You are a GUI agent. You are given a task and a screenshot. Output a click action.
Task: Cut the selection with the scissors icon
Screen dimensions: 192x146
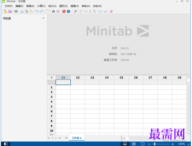(x=22, y=11)
